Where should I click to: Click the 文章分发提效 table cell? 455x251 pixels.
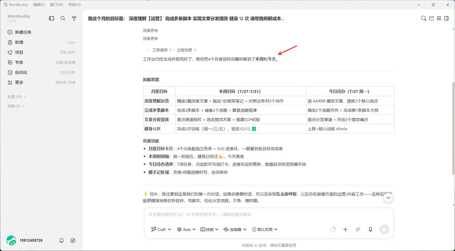tap(159, 120)
